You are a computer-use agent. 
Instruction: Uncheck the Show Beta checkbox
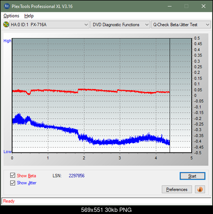(x=13, y=175)
